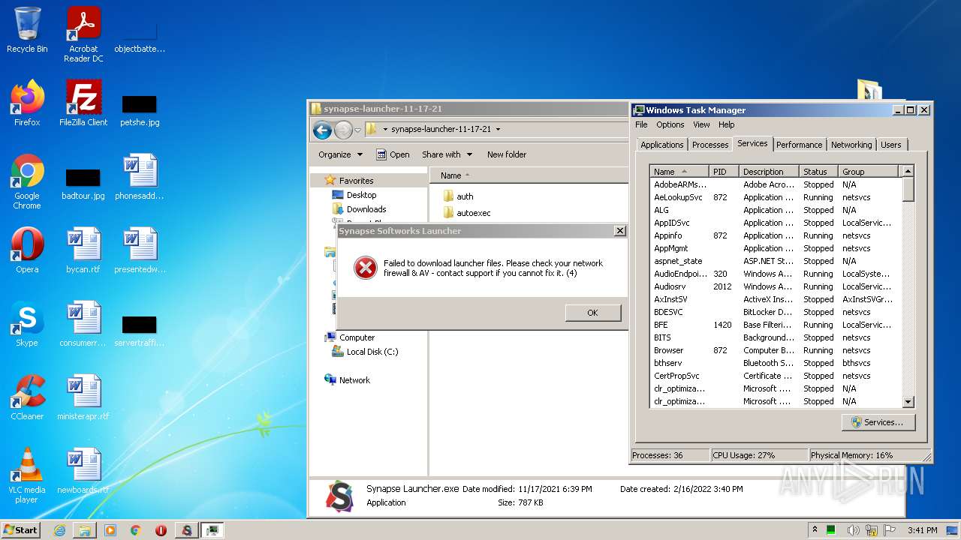Select newboards.rtf desktop file

click(83, 471)
